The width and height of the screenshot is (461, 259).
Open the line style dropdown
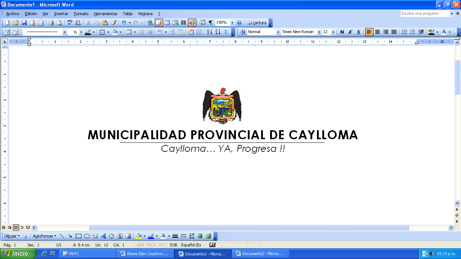64,32
